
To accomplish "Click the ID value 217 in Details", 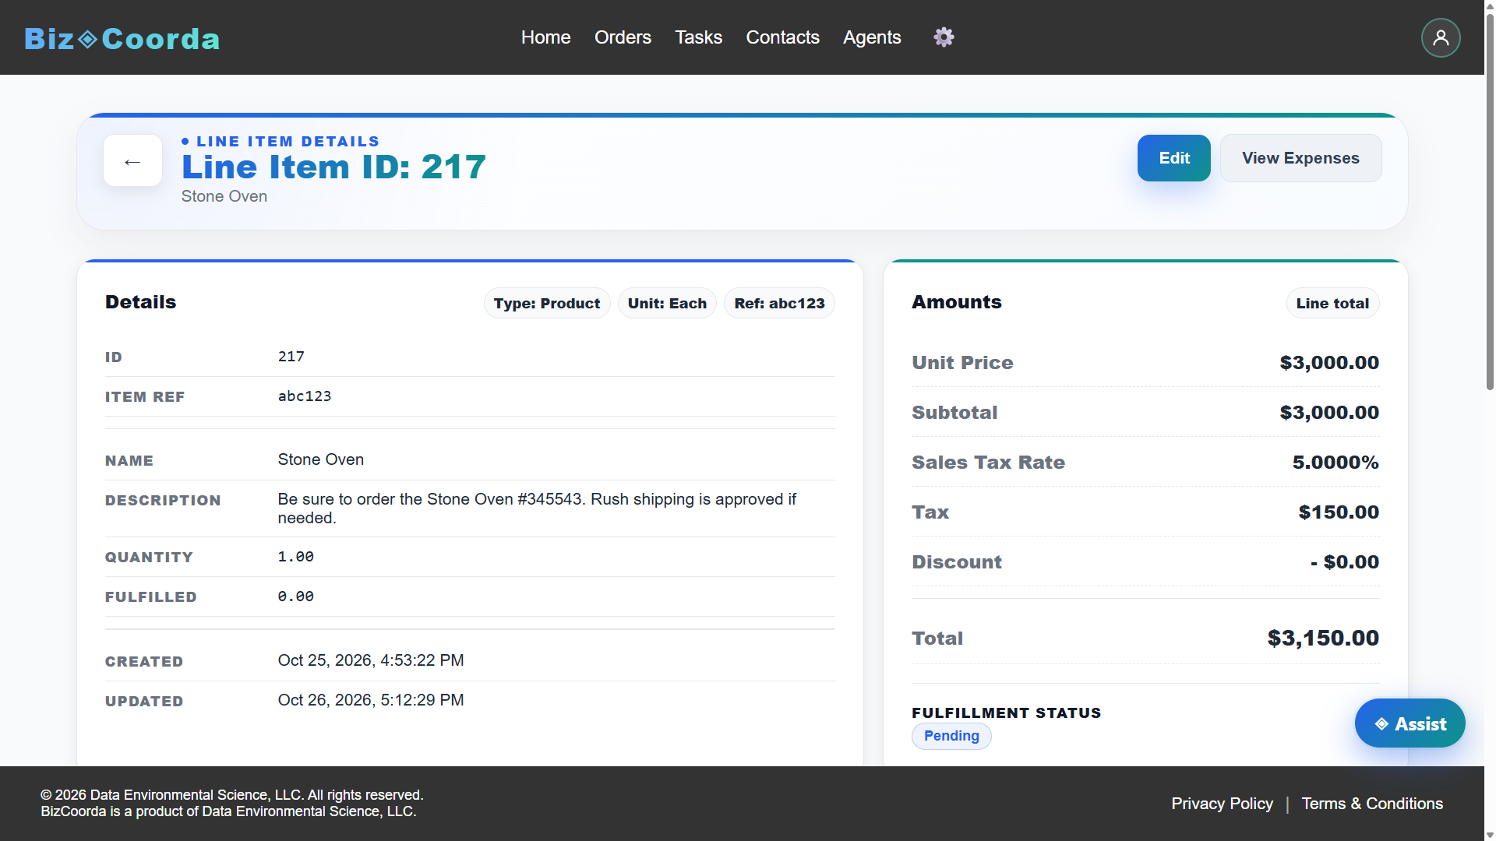I will [291, 357].
